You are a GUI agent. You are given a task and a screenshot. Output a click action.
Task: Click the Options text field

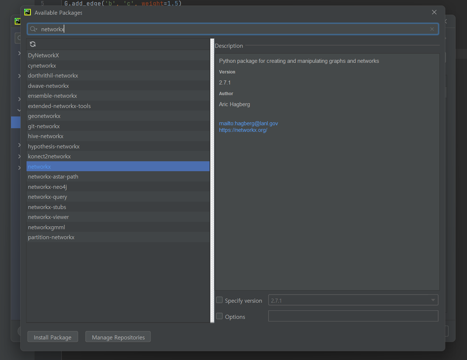click(x=353, y=316)
